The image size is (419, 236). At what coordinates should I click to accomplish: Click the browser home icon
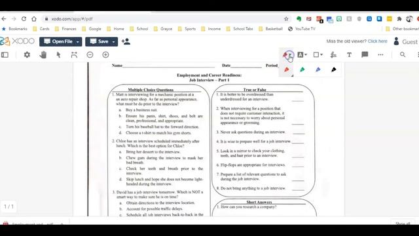tap(34, 19)
